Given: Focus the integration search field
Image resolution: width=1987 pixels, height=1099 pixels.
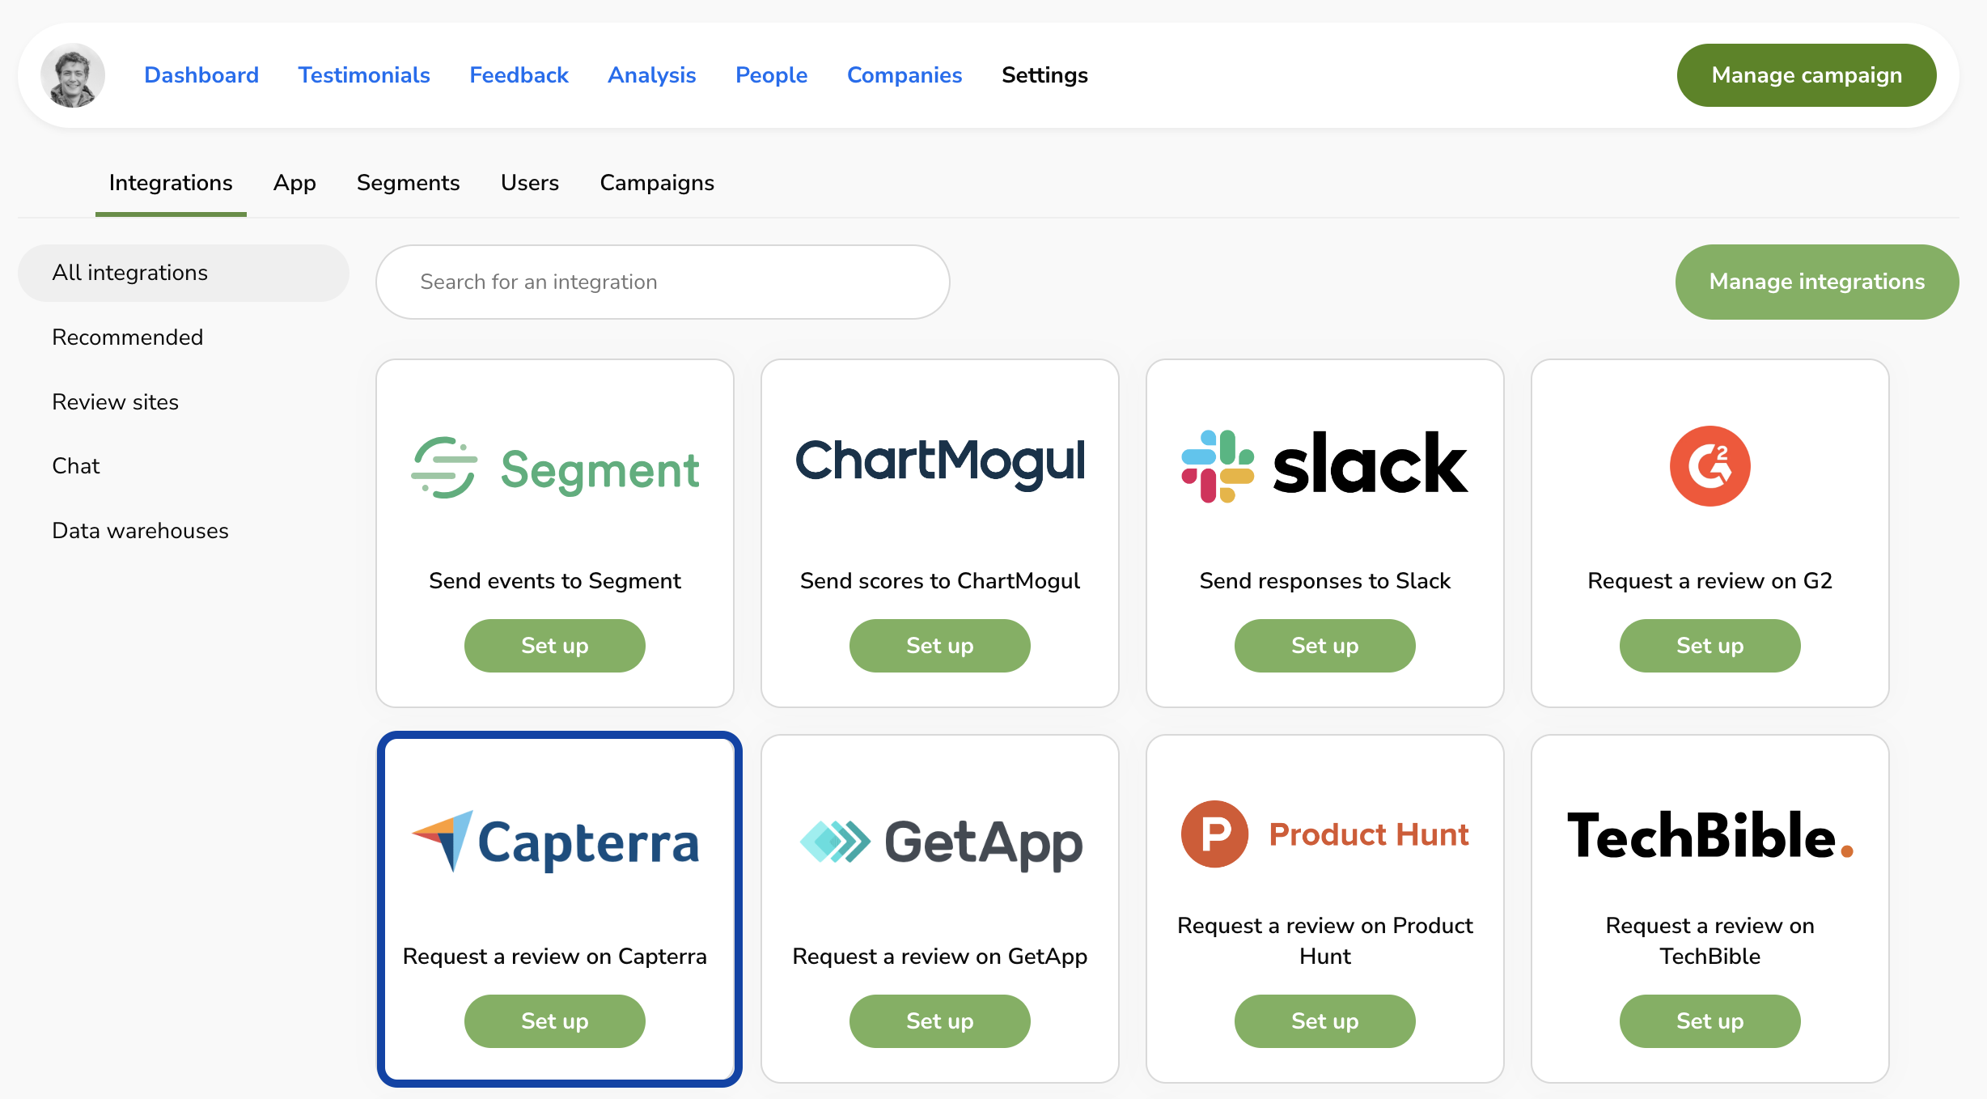Looking at the screenshot, I should 662,282.
